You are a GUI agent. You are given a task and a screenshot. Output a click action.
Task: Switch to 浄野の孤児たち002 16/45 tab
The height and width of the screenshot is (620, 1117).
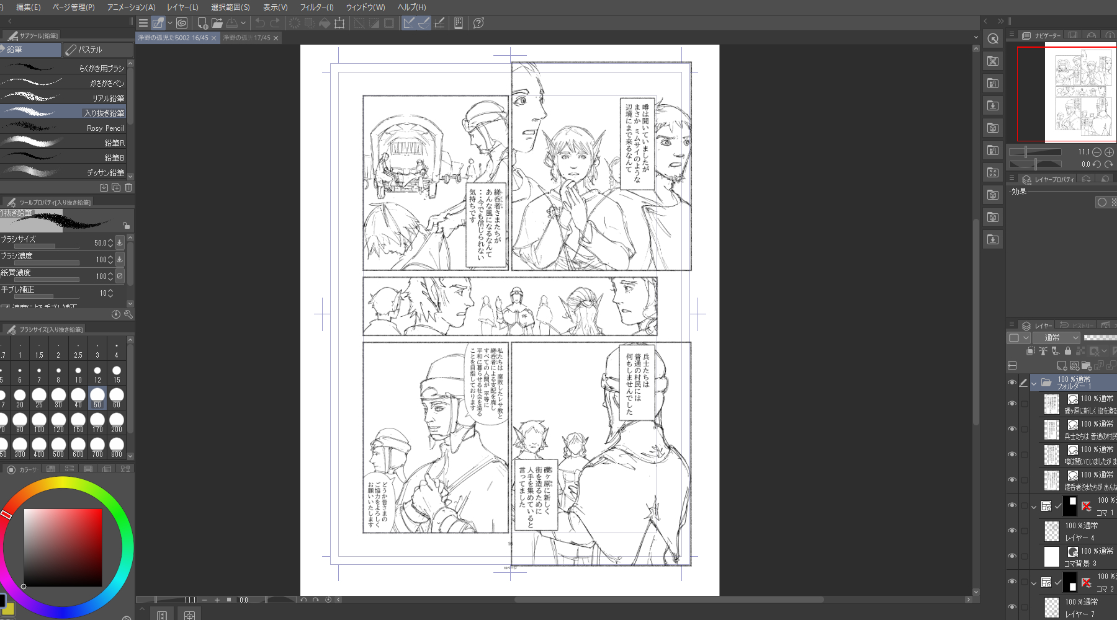click(173, 38)
